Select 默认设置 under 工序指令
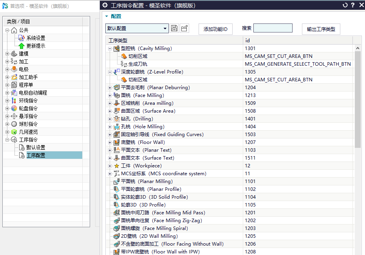Screen dimensions: 365x255 click(36, 147)
